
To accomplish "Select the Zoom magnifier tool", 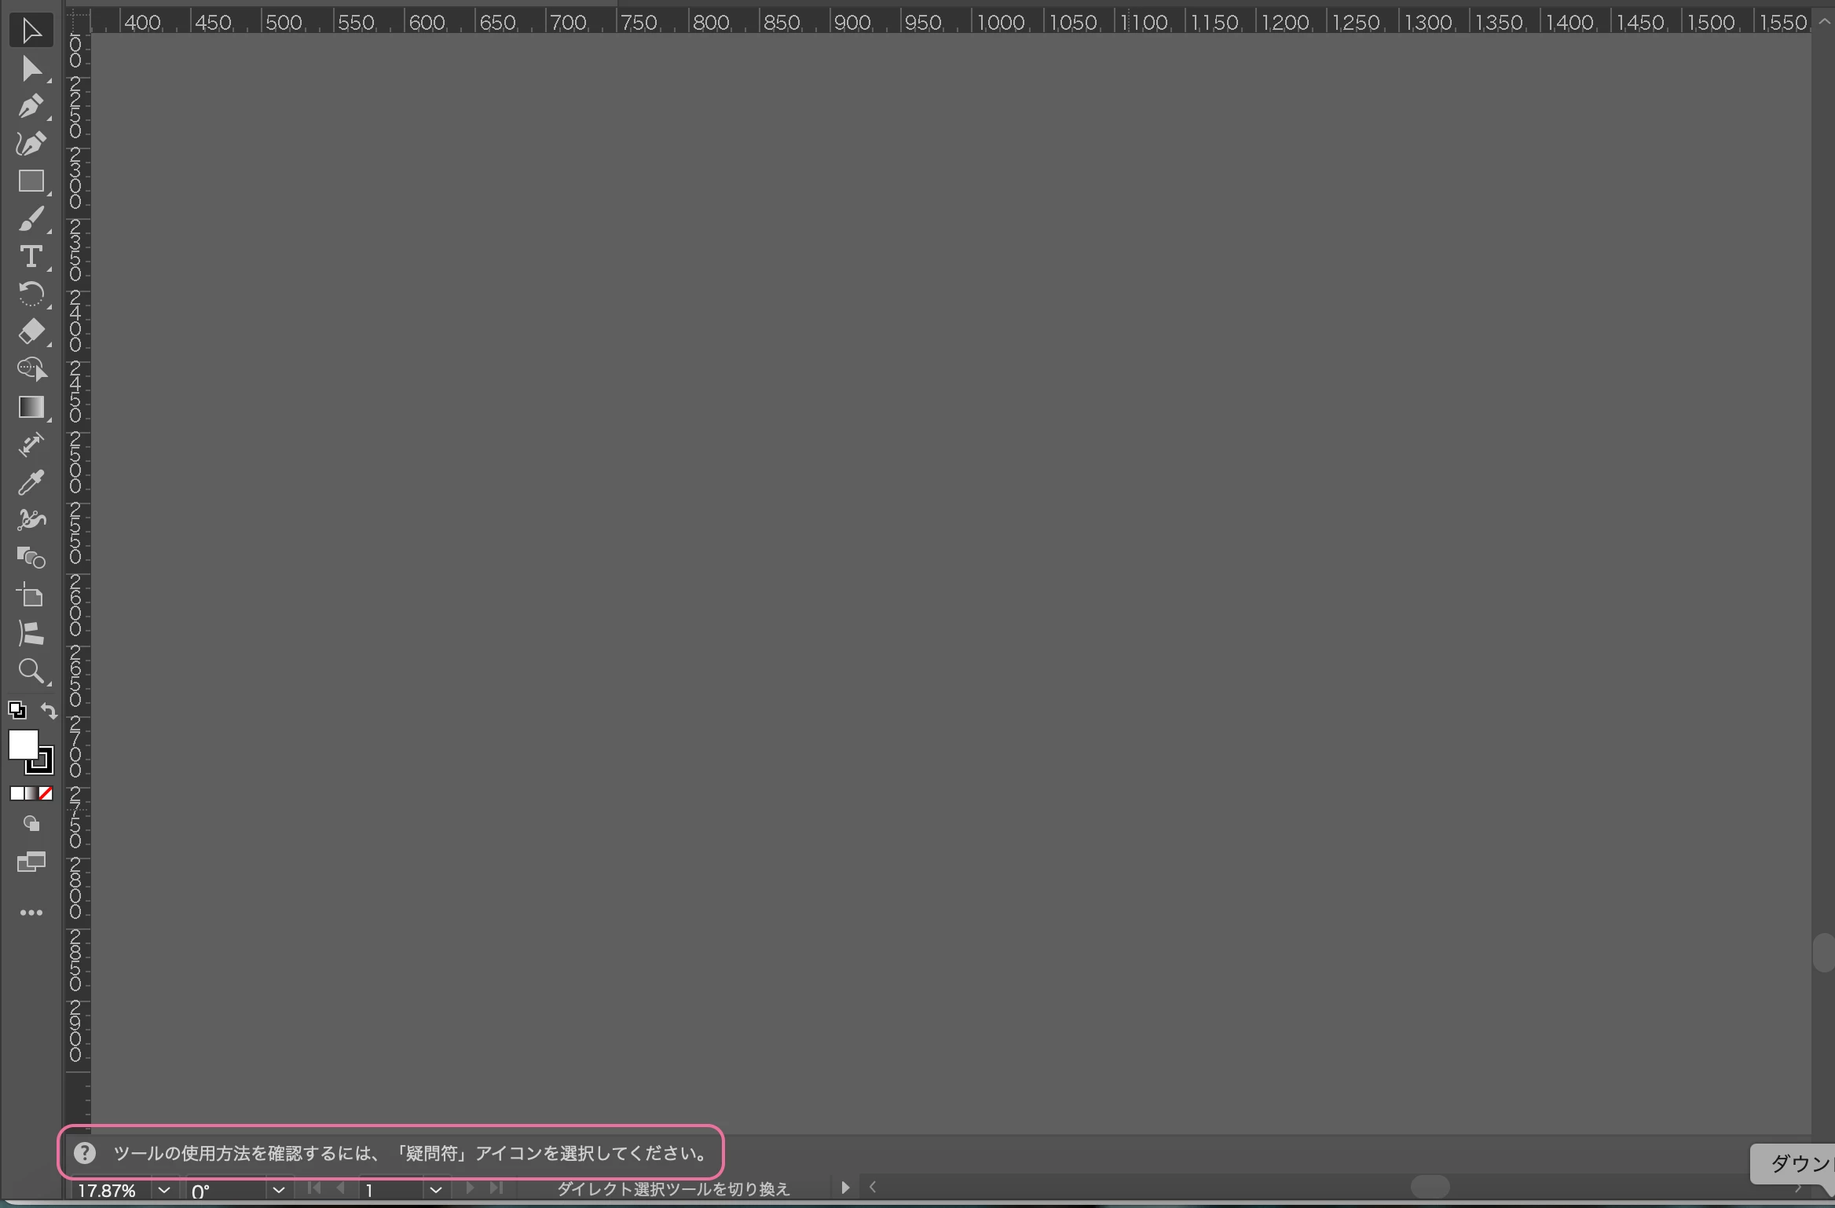I will pos(31,672).
